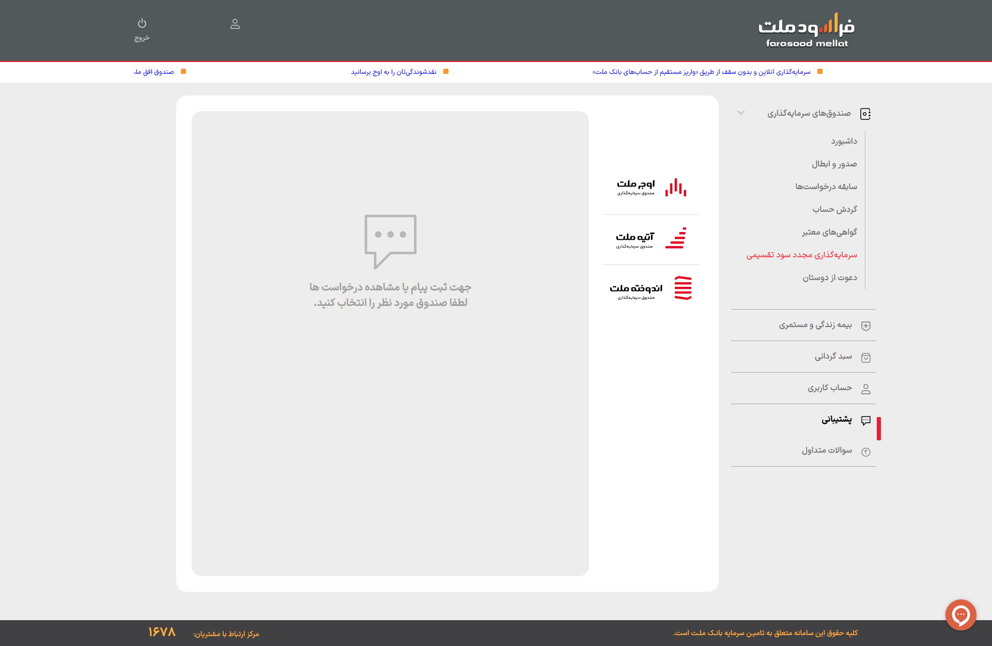
Task: Open سابقه درخواست‌ها page
Action: click(x=826, y=187)
